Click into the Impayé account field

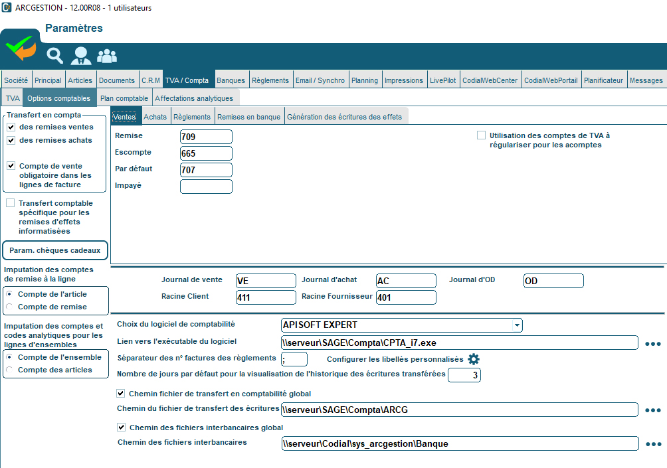tap(206, 187)
